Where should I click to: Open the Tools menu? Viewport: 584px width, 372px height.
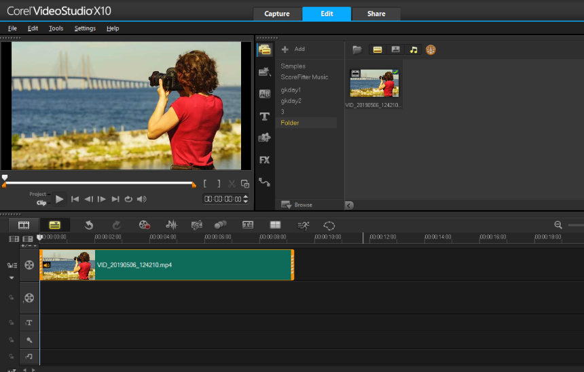56,28
